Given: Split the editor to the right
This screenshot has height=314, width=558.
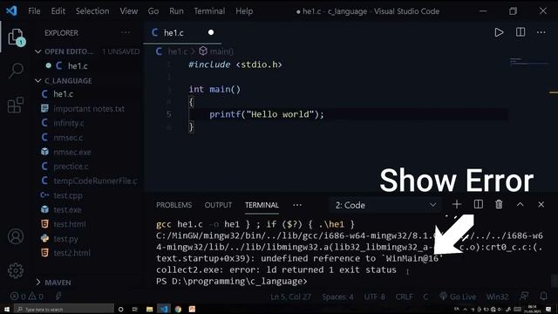Looking at the screenshot, I should [x=521, y=32].
